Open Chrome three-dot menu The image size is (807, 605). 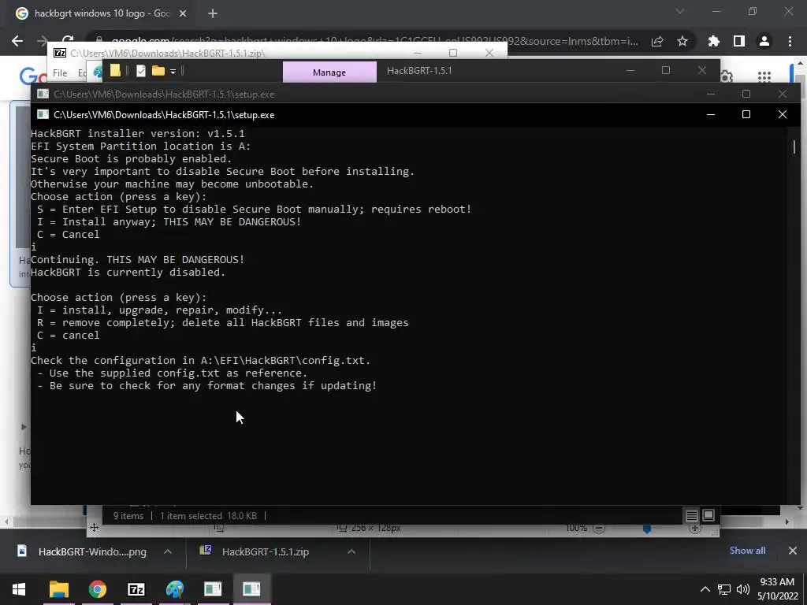[x=790, y=41]
